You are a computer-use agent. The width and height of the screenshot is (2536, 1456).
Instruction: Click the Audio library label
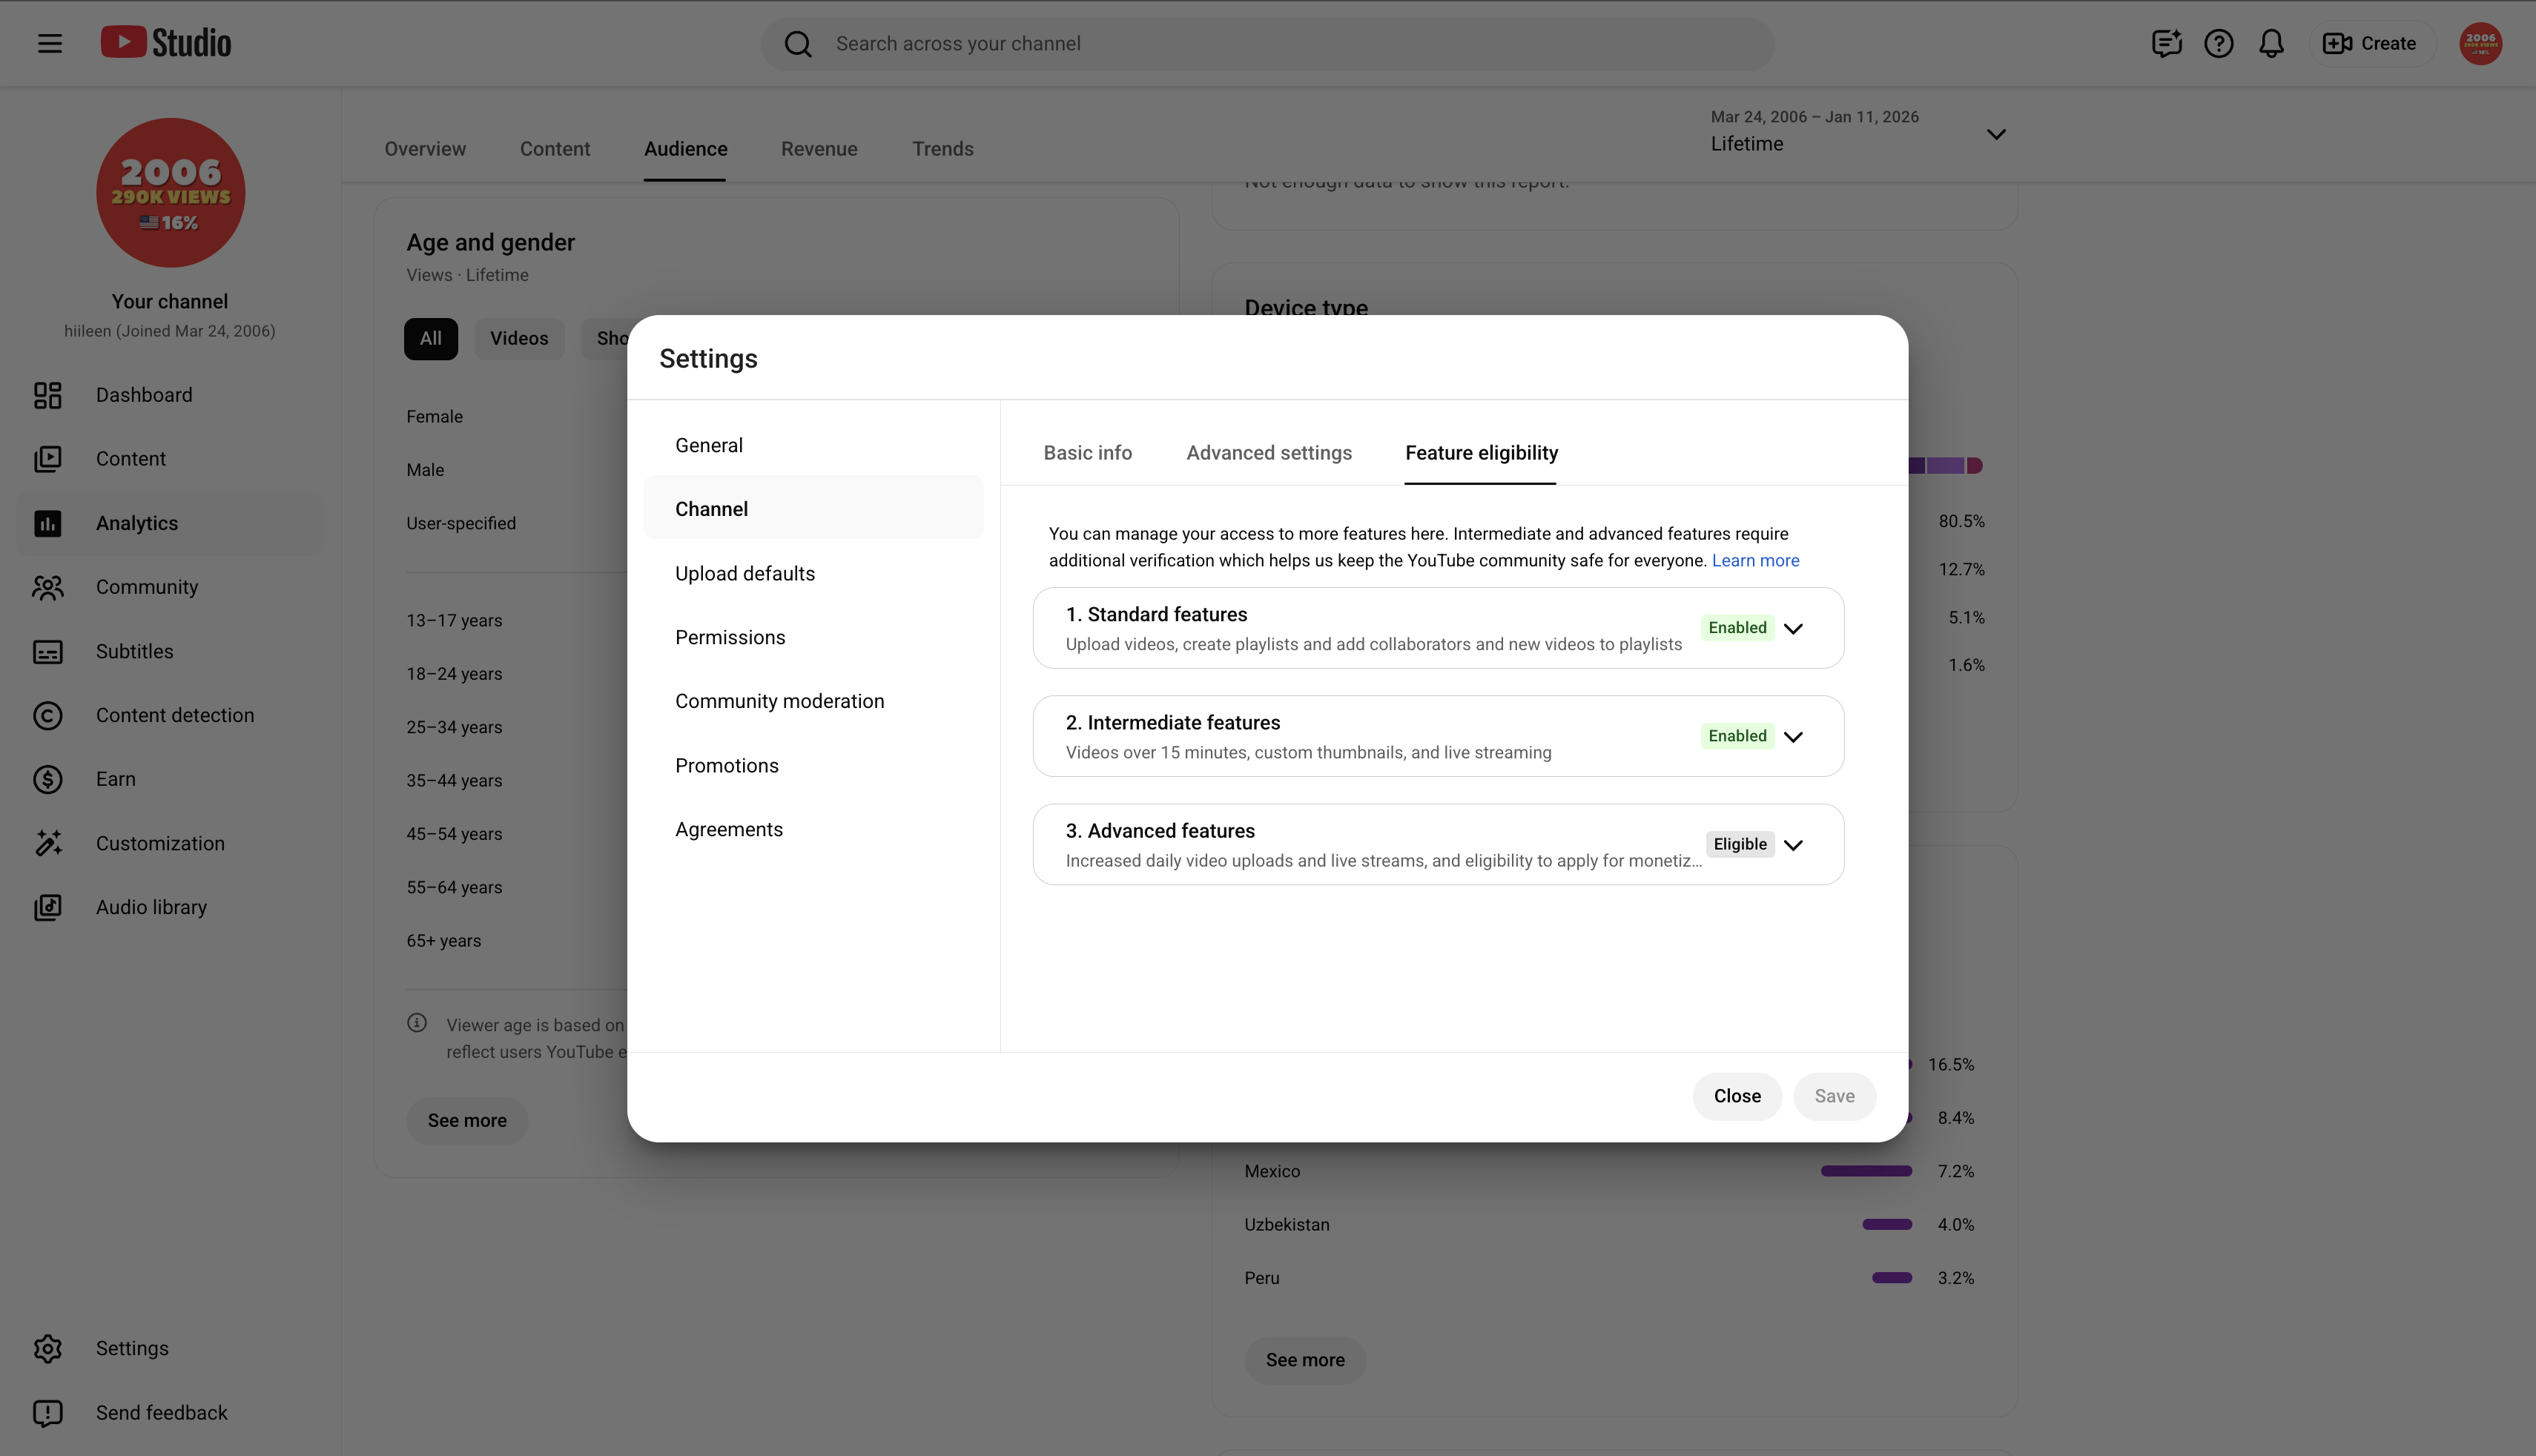pos(151,907)
